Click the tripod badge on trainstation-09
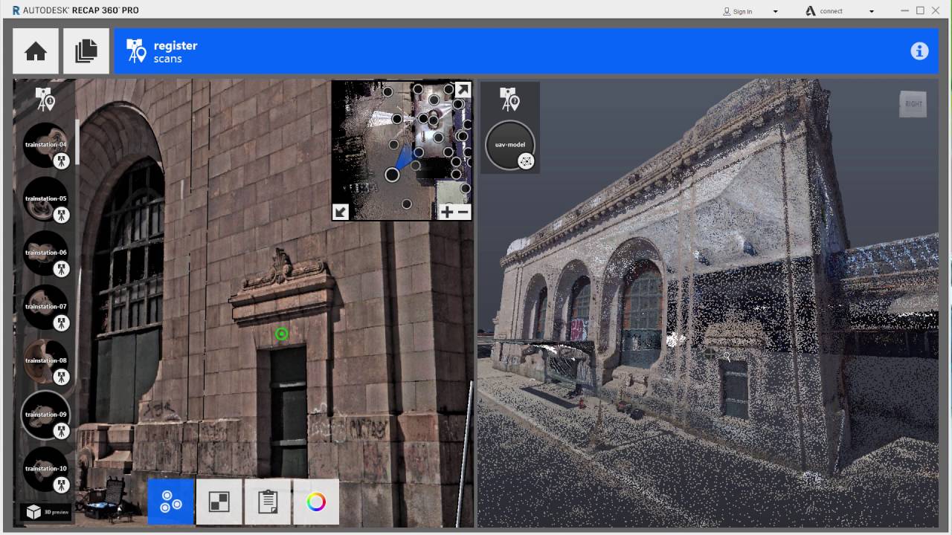952x535 pixels. [62, 431]
